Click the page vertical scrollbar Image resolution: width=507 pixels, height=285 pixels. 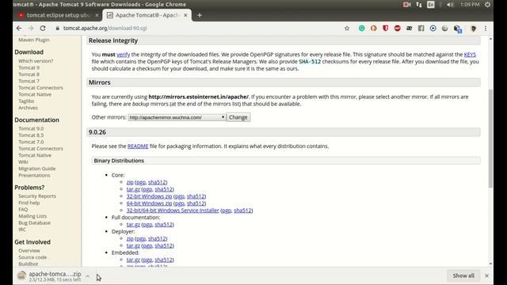coord(490,139)
